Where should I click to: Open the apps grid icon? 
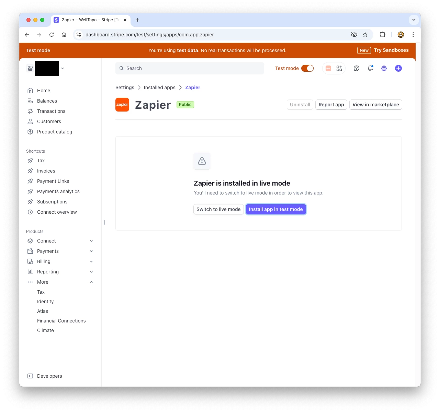click(x=339, y=68)
